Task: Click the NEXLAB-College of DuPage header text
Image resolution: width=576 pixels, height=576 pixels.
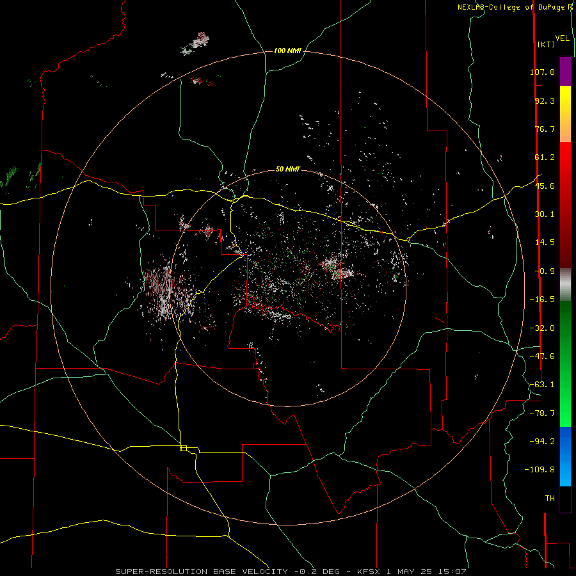Action: 512,7
